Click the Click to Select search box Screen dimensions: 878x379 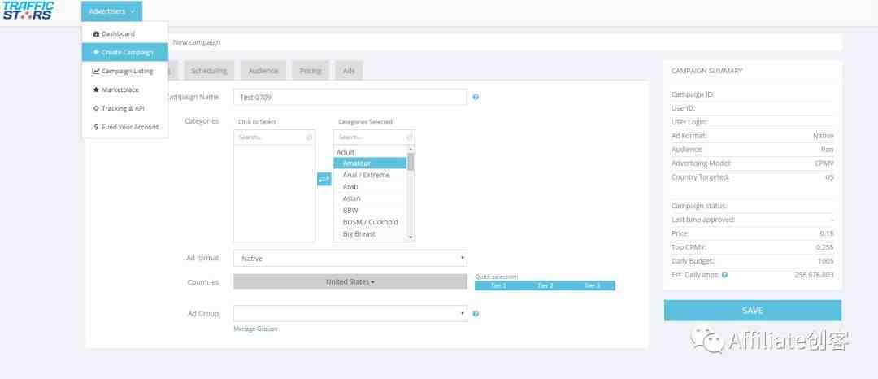coord(274,137)
